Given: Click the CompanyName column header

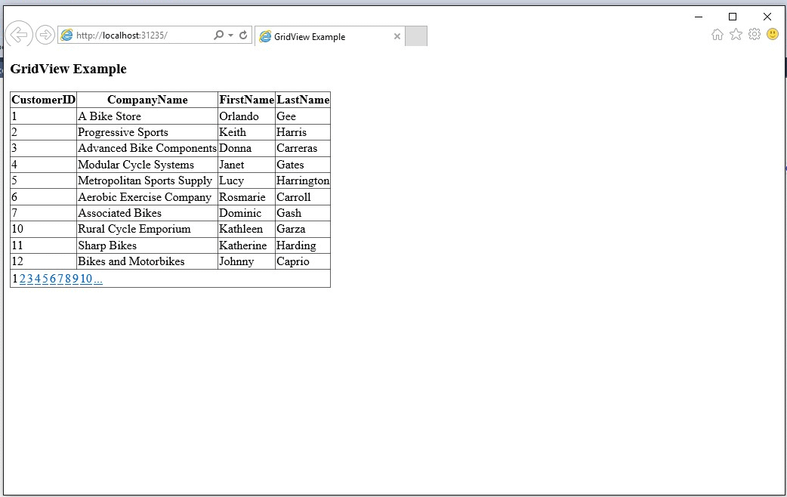Looking at the screenshot, I should pos(147,100).
